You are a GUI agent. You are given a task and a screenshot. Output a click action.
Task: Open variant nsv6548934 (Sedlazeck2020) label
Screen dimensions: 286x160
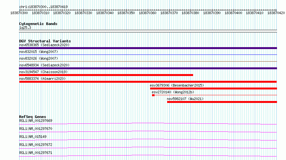[x=44, y=65]
